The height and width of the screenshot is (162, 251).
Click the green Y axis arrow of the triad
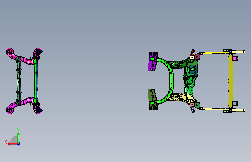tap(19, 138)
